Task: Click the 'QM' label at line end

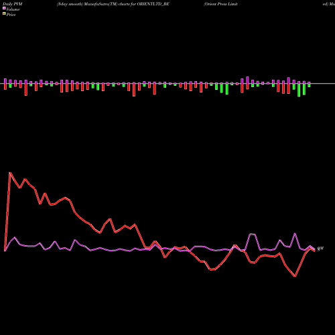Action: [x=320, y=249]
